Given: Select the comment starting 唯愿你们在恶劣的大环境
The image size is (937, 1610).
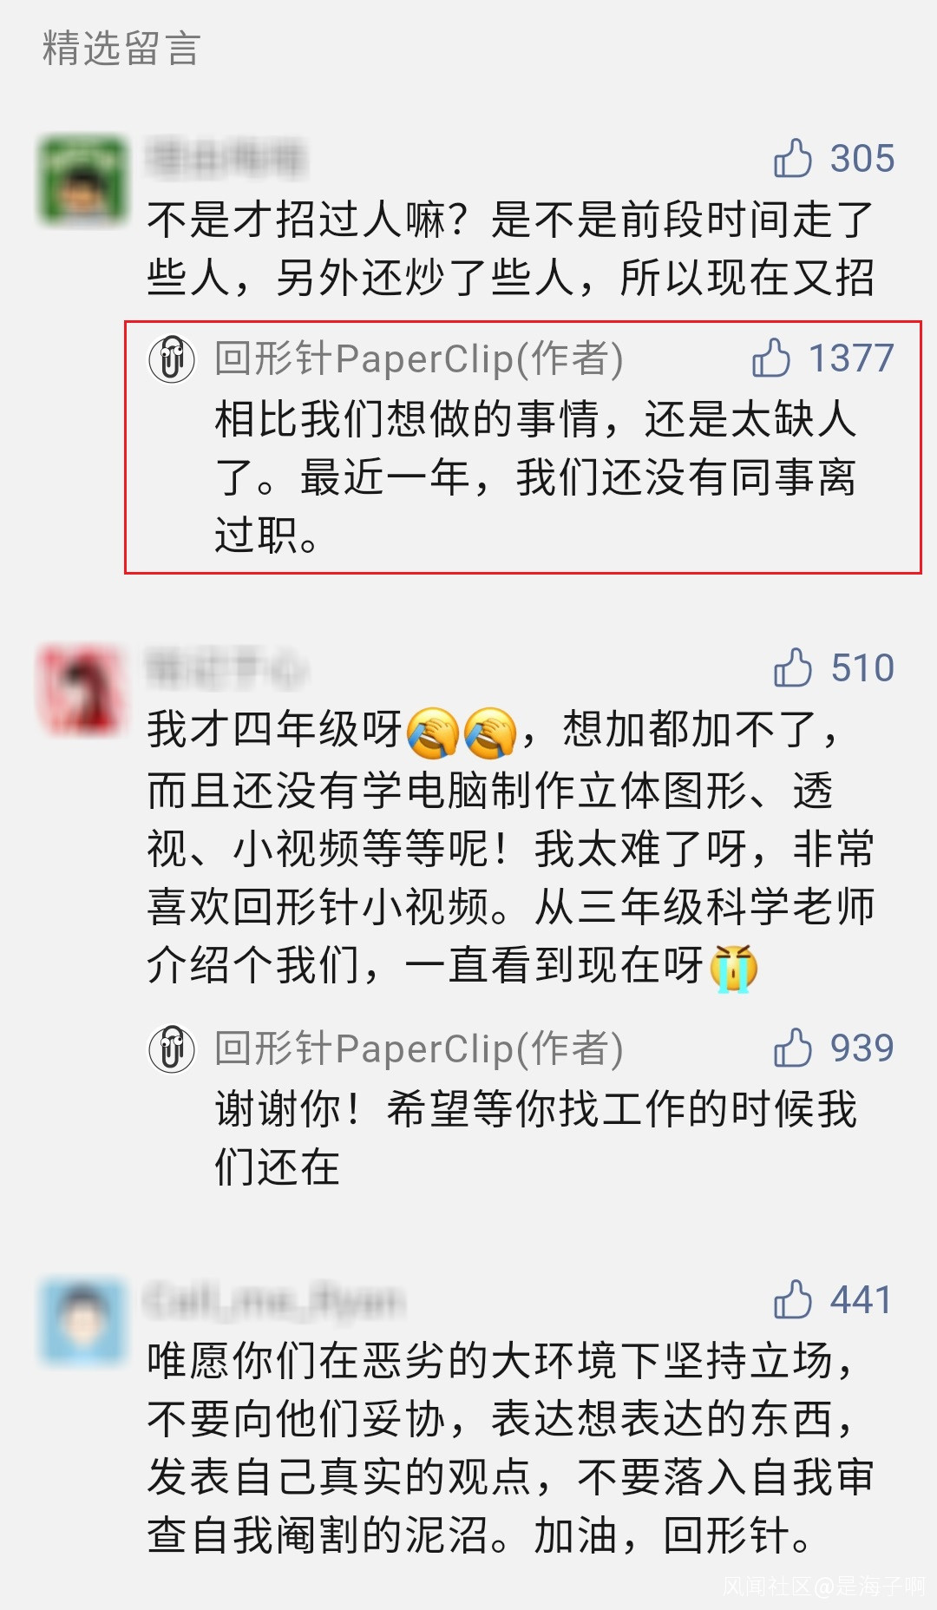Looking at the screenshot, I should pos(511,1448).
